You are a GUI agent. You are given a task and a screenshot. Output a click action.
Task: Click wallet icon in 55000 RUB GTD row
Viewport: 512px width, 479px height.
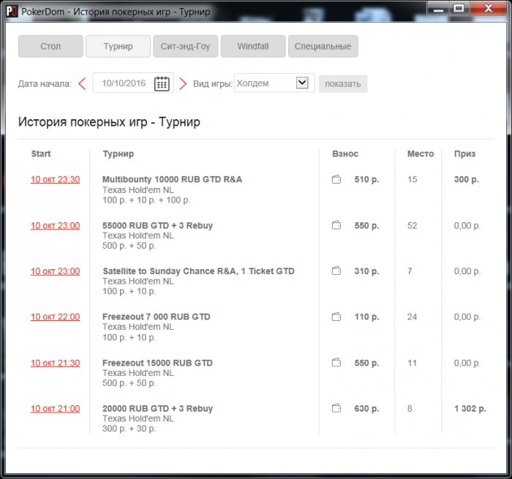point(336,225)
